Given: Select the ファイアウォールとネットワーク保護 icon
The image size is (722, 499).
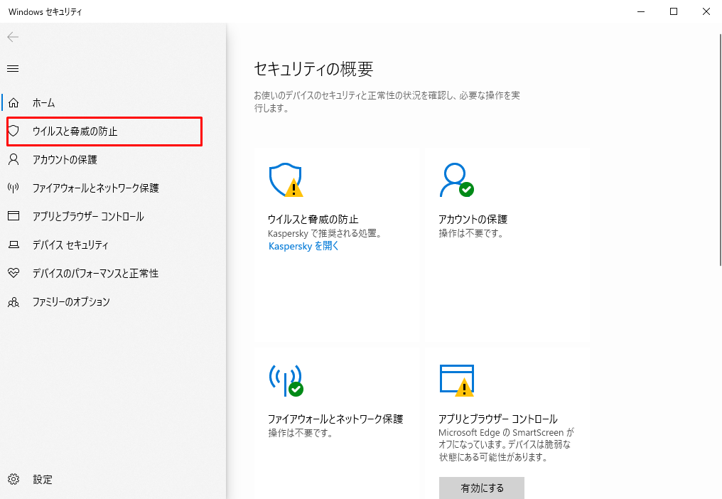Looking at the screenshot, I should point(14,188).
